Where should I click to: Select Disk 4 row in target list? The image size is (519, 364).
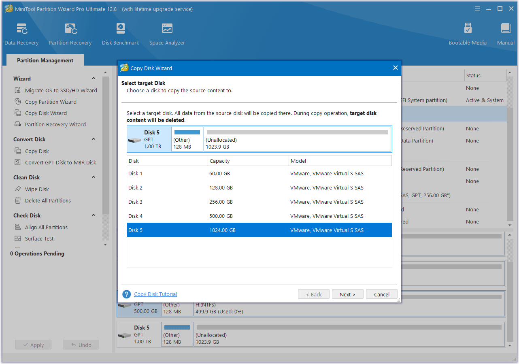tap(259, 216)
